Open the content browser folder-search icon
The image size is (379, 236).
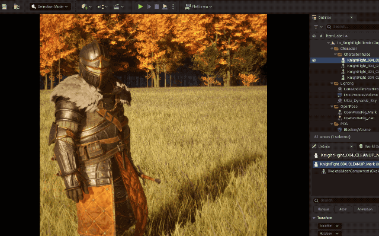[17, 7]
